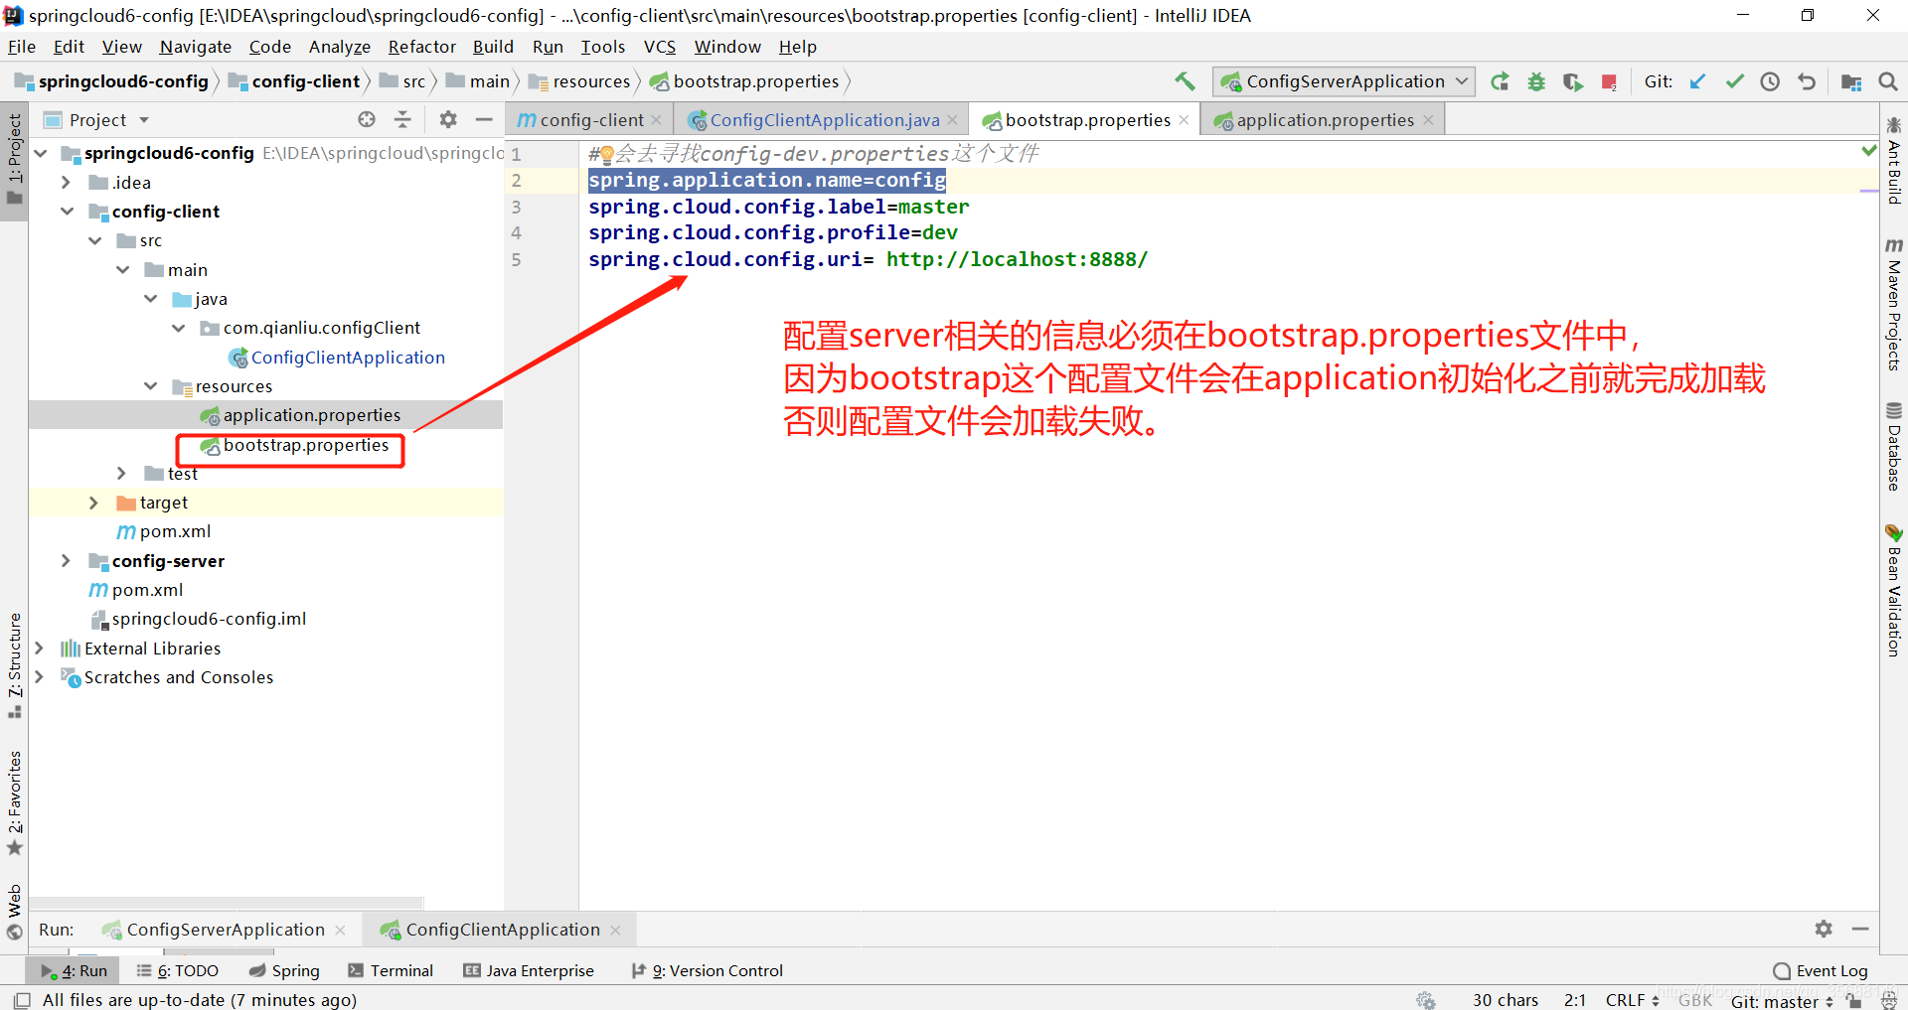Hide the Project panel with minus icon
This screenshot has height=1010, width=1908.
(x=484, y=119)
